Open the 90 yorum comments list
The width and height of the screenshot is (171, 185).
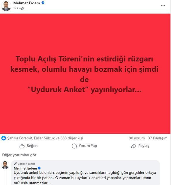pyautogui.click(x=137, y=138)
